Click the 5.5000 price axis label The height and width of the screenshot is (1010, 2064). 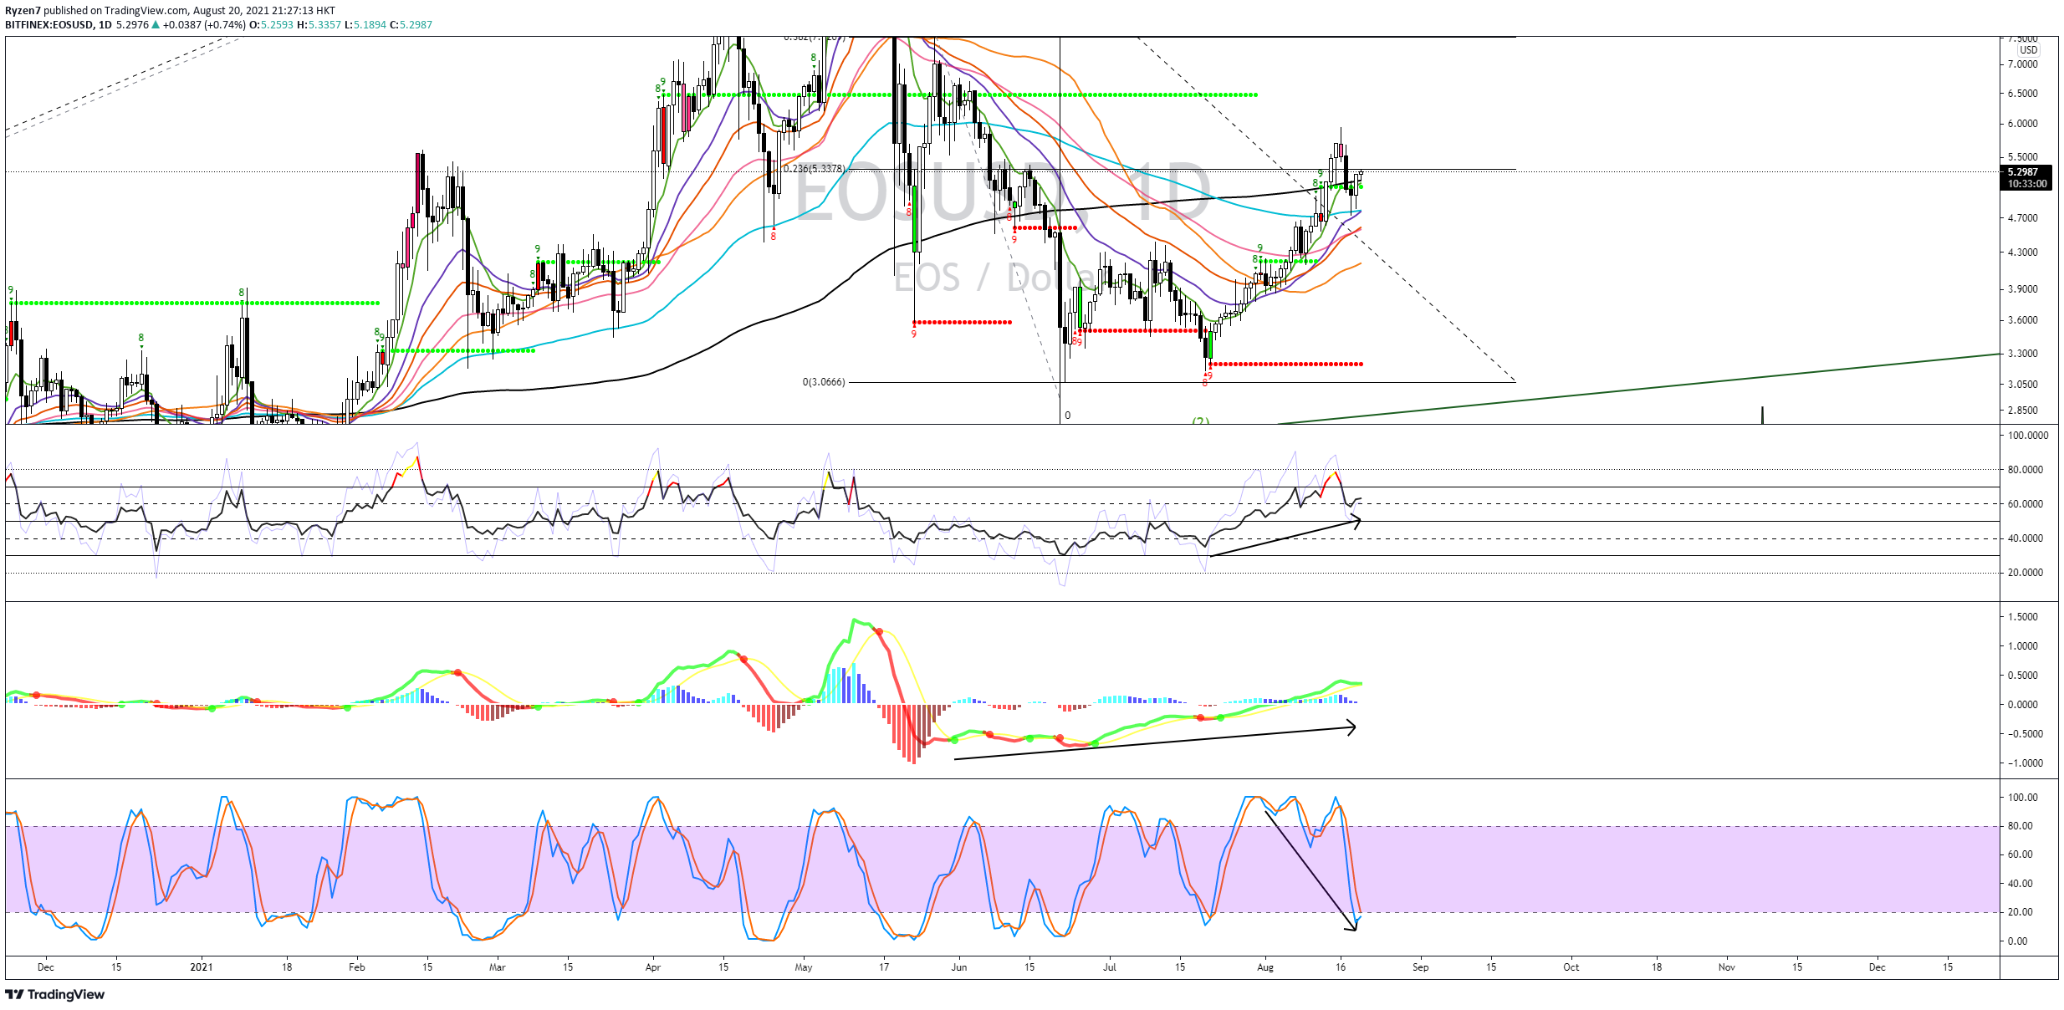coord(2023,157)
